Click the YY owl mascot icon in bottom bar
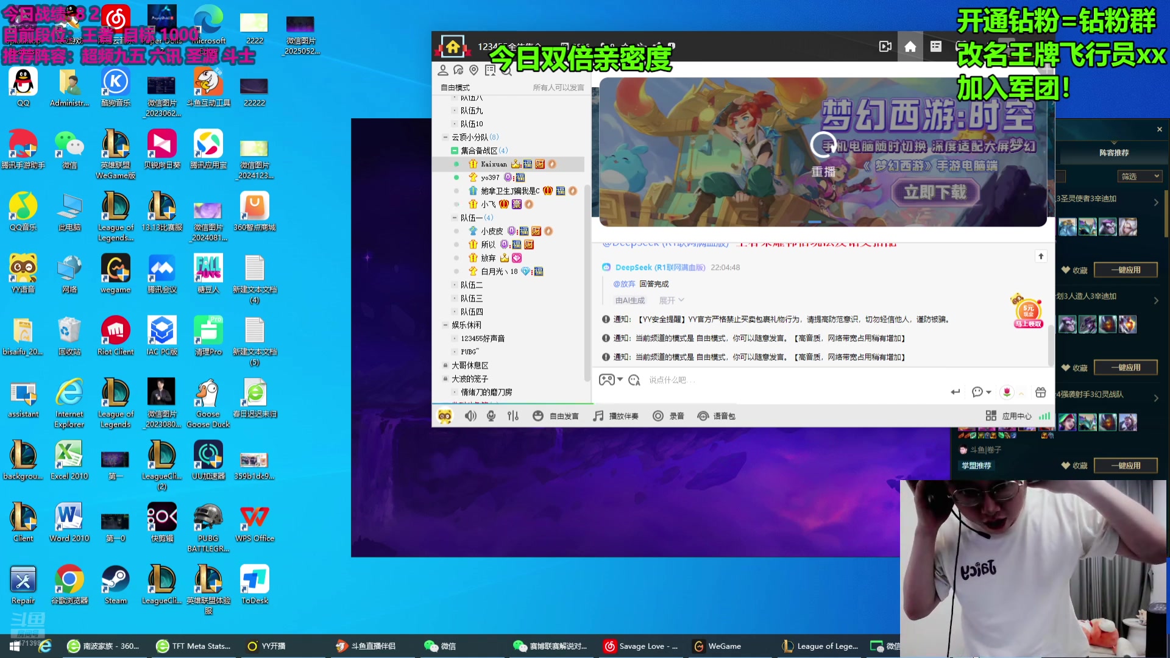Viewport: 1170px width, 658px height. 445,416
